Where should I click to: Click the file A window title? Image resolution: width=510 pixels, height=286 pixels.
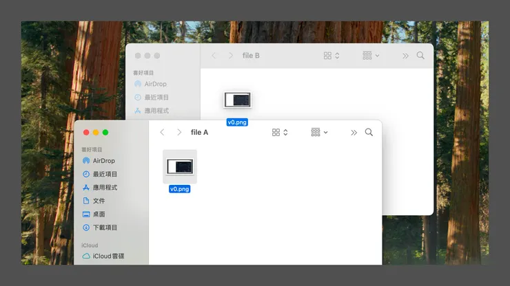[x=199, y=133]
